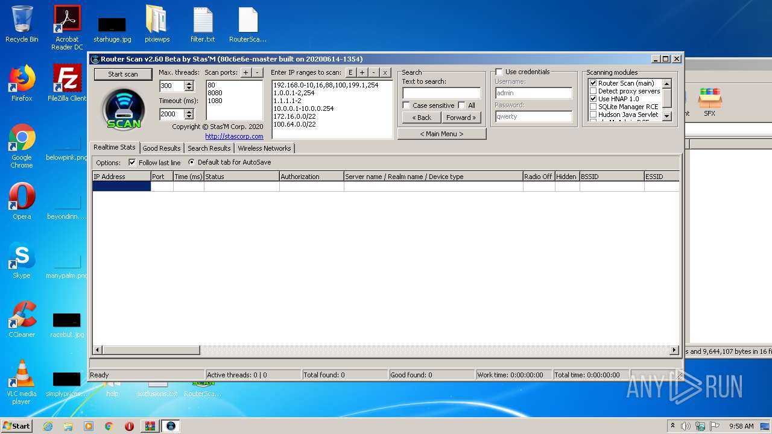Click the volume tray icon

(686, 426)
